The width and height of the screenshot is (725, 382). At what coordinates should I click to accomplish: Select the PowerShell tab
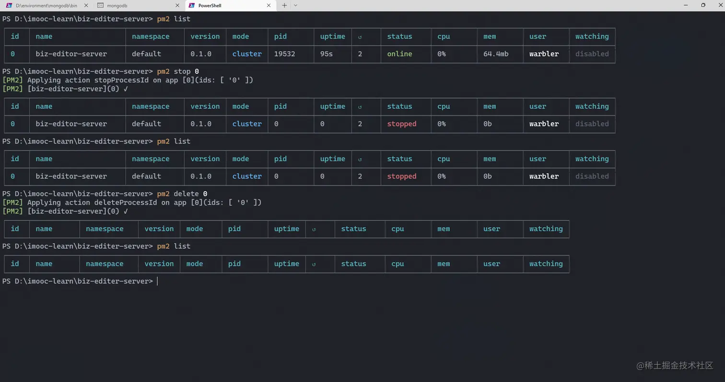click(230, 5)
